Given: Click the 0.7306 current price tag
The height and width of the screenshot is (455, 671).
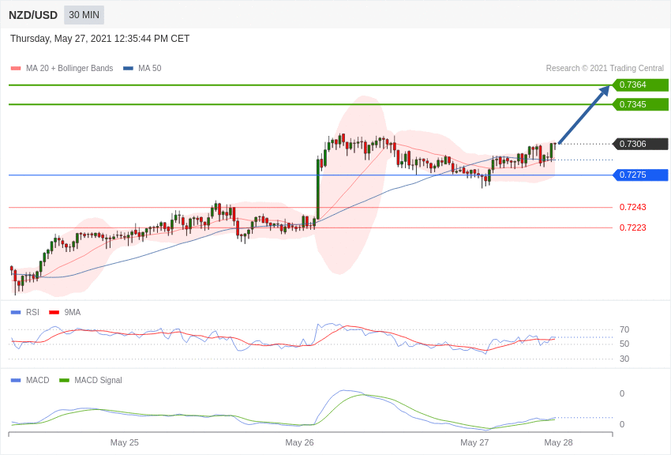Looking at the screenshot, I should [640, 144].
